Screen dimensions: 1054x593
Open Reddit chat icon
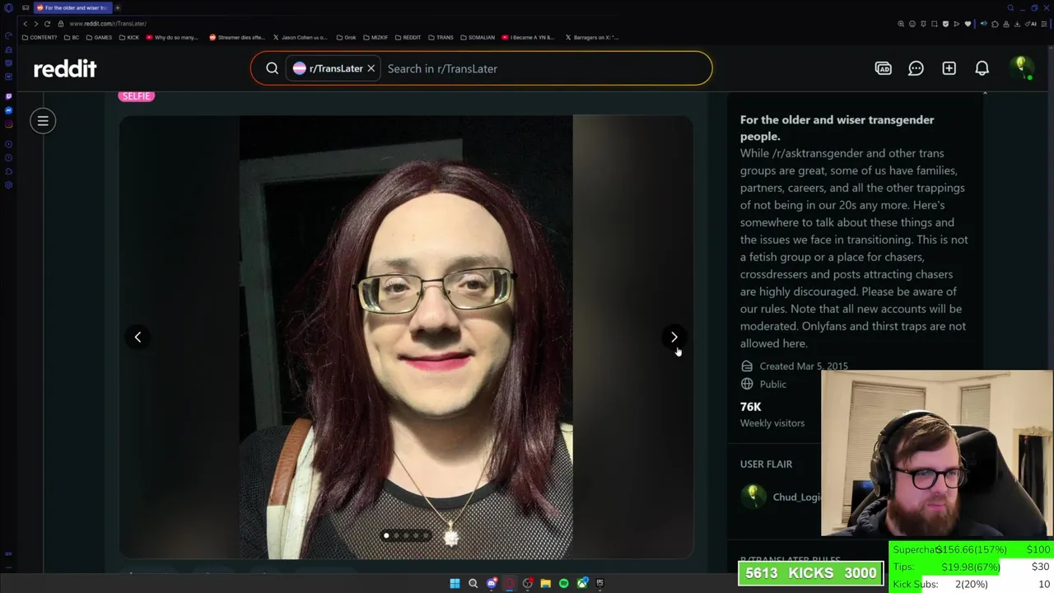coord(916,68)
